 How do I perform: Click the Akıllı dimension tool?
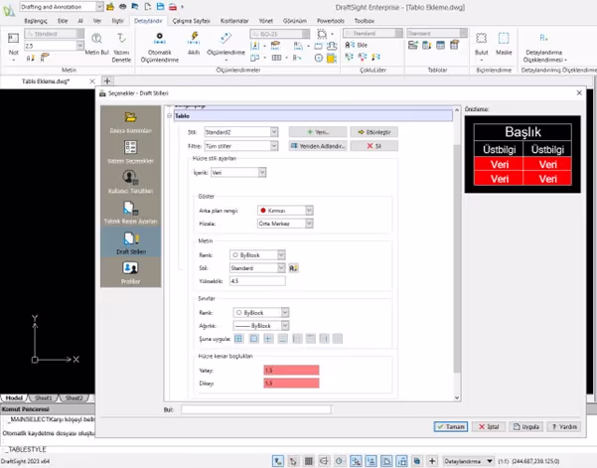(x=194, y=44)
